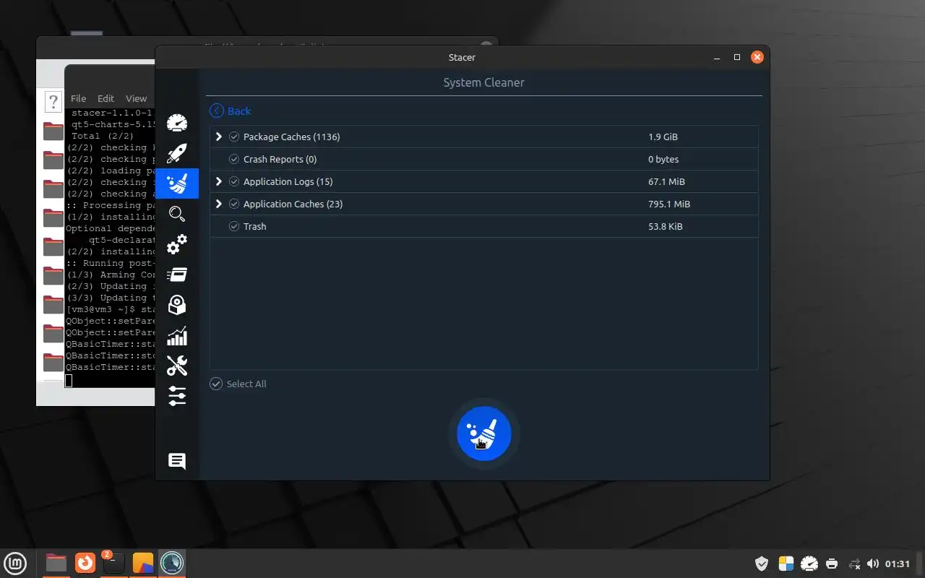Expand the Package Caches (1136) row
925x578 pixels.
tap(219, 137)
